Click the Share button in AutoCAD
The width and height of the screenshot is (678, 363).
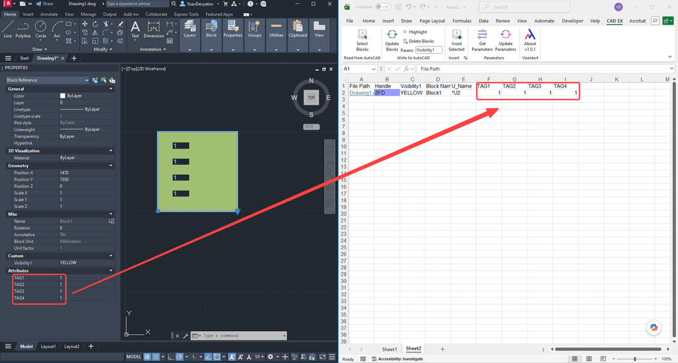point(44,4)
